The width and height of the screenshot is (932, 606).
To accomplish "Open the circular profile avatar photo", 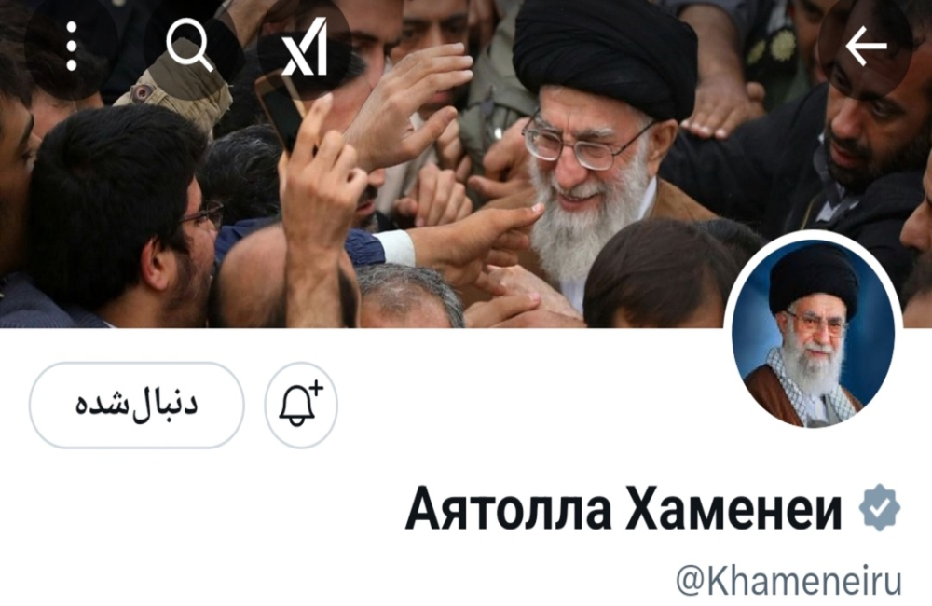I will (x=813, y=336).
